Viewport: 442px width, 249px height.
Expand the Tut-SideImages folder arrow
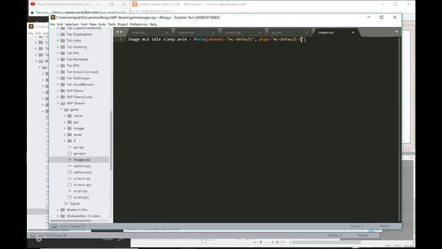pos(58,78)
